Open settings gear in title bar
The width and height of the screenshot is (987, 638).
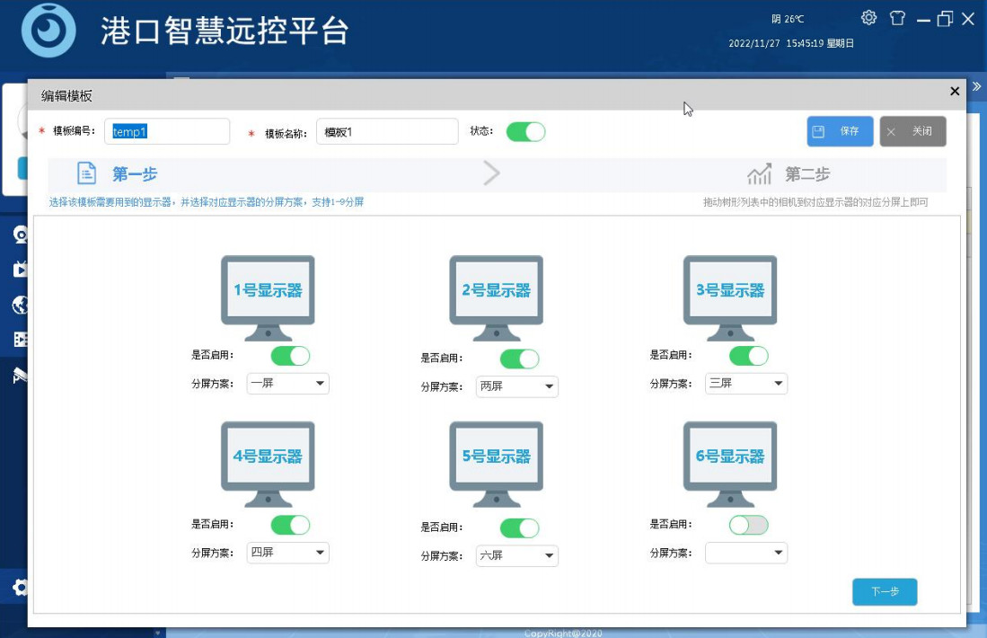(868, 18)
